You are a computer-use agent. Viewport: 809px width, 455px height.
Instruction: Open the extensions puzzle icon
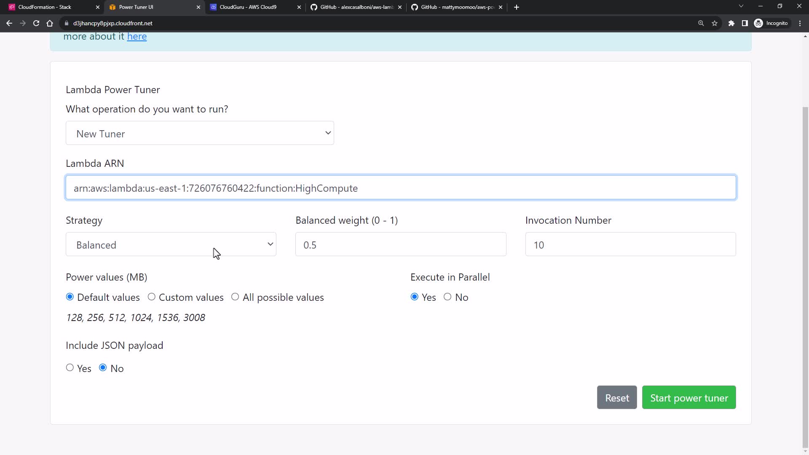(x=731, y=23)
